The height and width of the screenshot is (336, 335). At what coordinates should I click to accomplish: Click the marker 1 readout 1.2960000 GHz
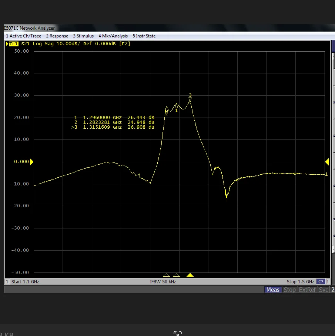[x=102, y=118]
